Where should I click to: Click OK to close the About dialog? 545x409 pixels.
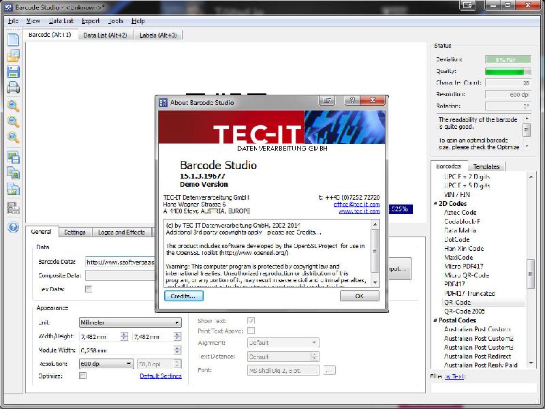click(x=360, y=296)
